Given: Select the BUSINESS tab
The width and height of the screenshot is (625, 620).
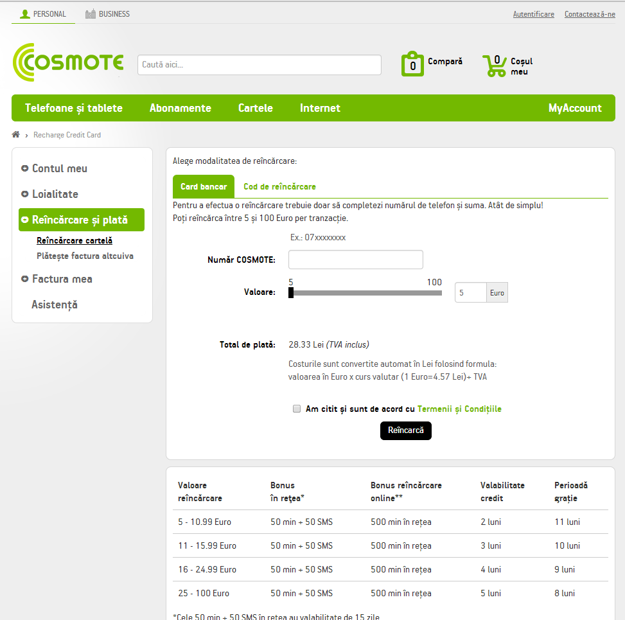Looking at the screenshot, I should [108, 14].
